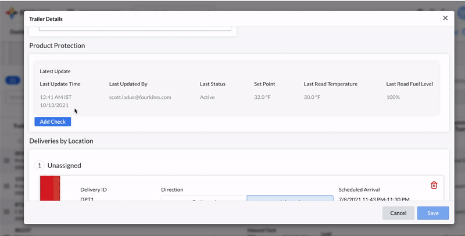Click the Scheduled Arrival date value

pos(374,199)
